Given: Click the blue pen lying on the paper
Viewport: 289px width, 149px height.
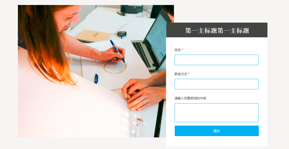Looking at the screenshot, I should (96, 79).
